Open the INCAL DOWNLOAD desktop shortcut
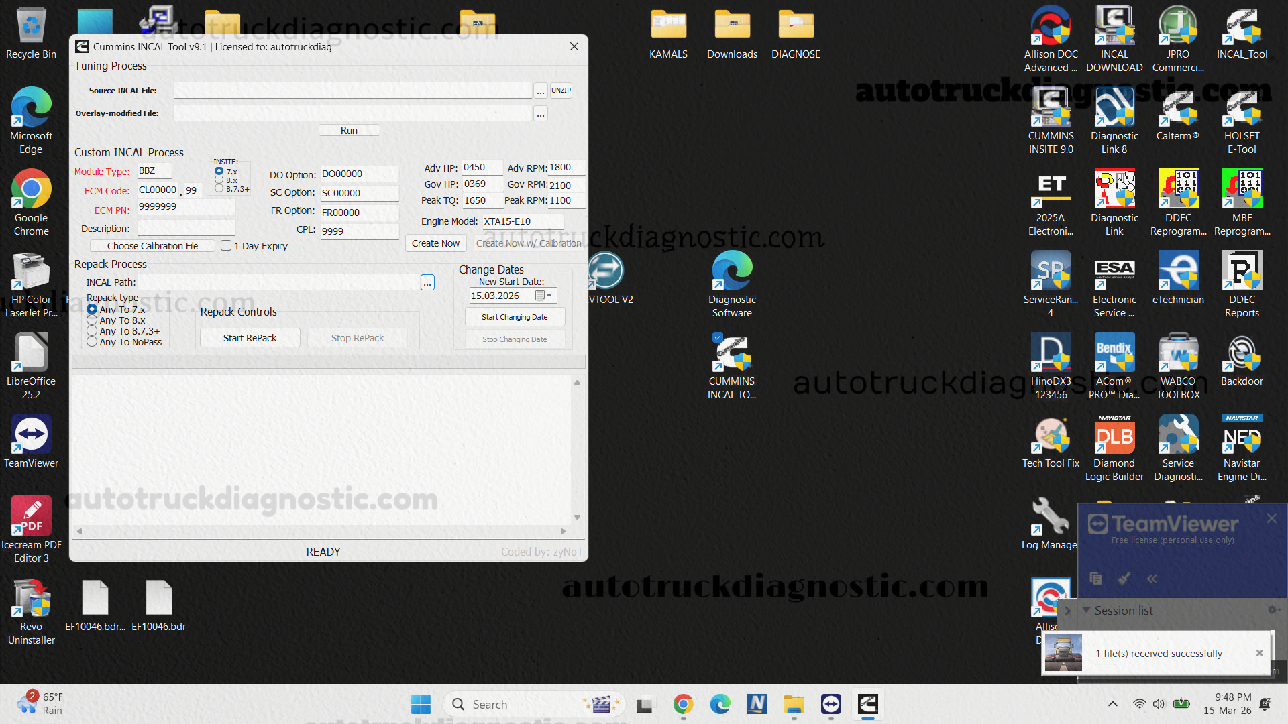The width and height of the screenshot is (1288, 724). point(1114,40)
